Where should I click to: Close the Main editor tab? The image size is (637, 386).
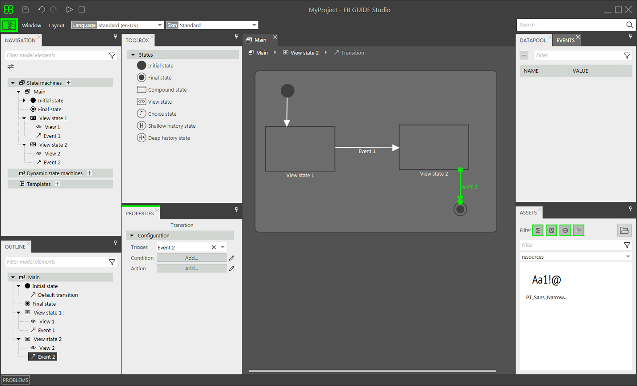[x=275, y=37]
